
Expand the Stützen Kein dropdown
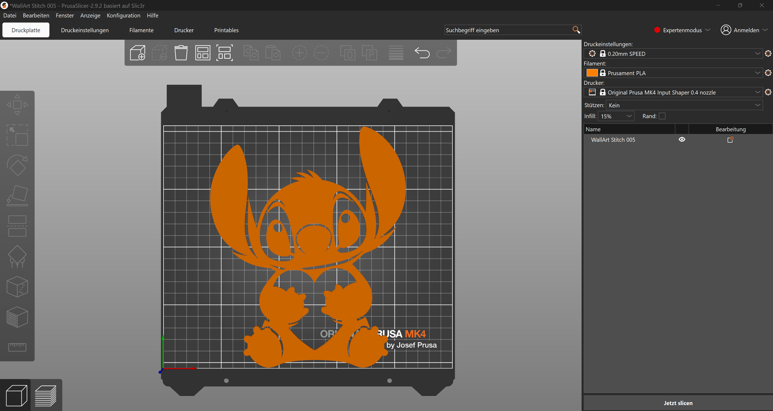[x=684, y=105]
